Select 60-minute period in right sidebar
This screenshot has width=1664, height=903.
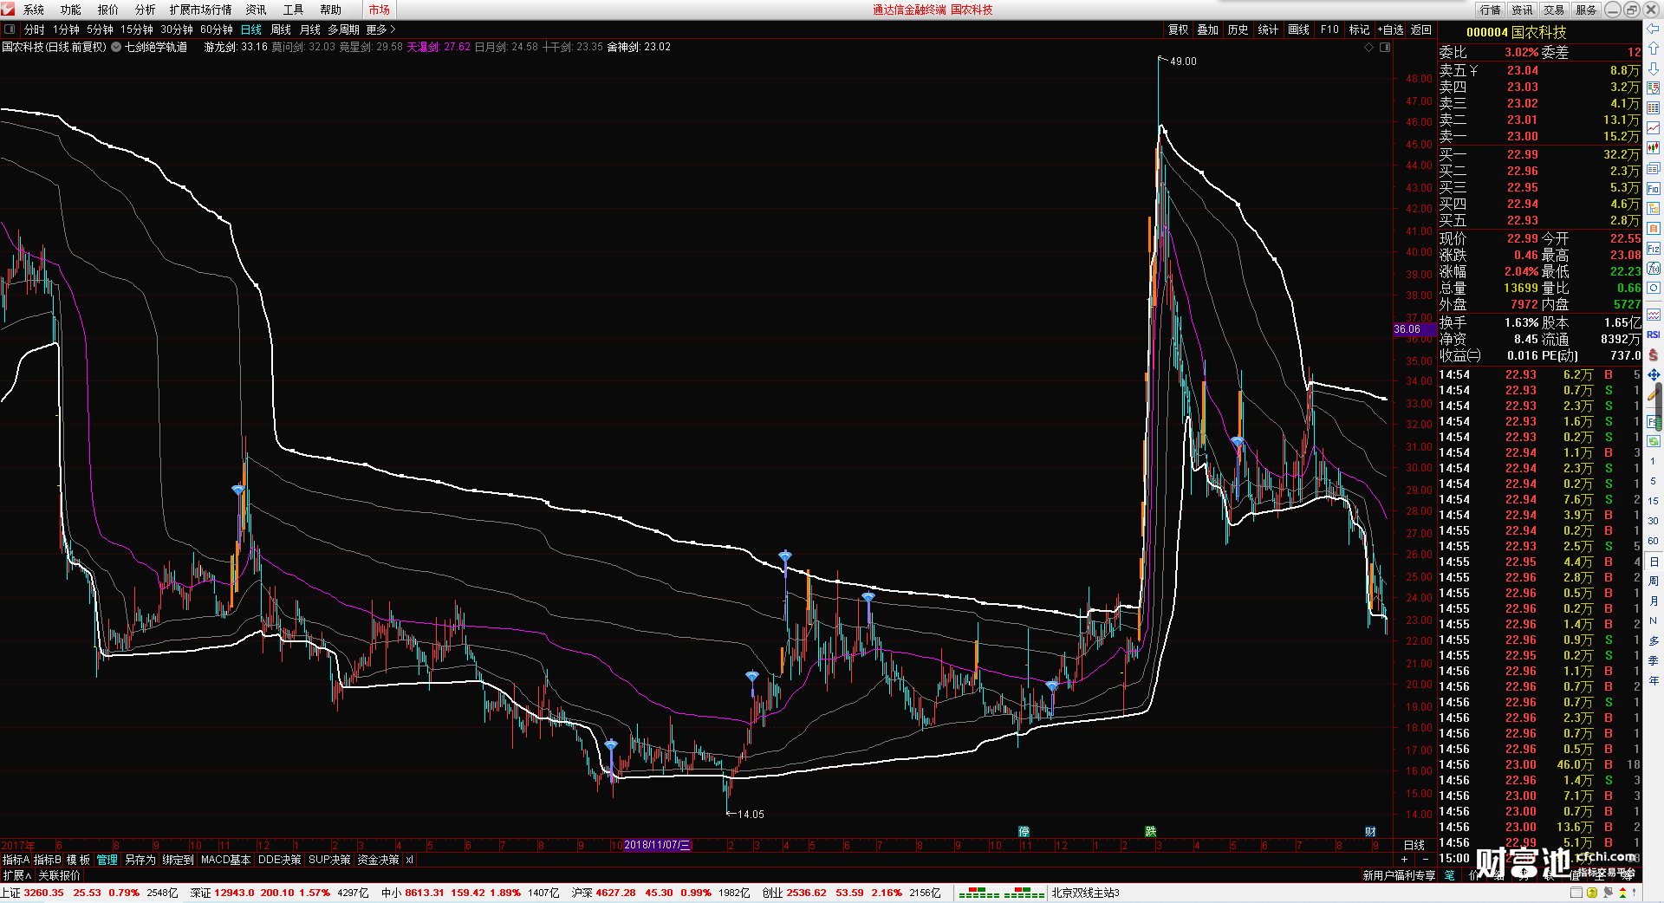(x=1654, y=541)
